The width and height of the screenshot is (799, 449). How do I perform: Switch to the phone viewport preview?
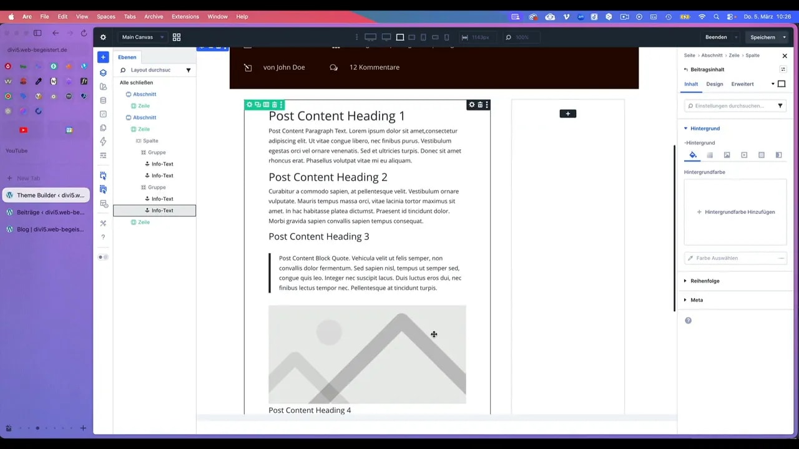pyautogui.click(x=448, y=37)
